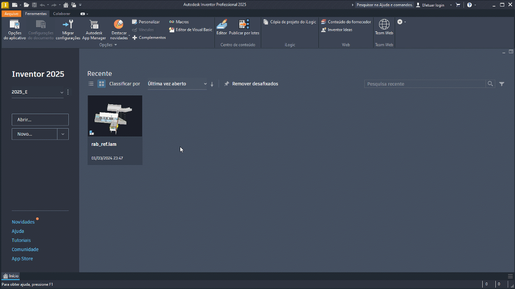Switch recent files to grid view

click(102, 84)
